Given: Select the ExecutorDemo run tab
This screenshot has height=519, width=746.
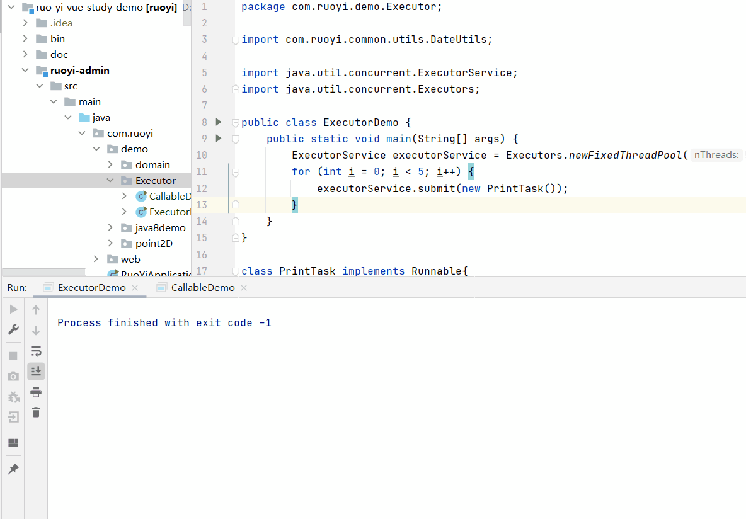Looking at the screenshot, I should (x=91, y=288).
